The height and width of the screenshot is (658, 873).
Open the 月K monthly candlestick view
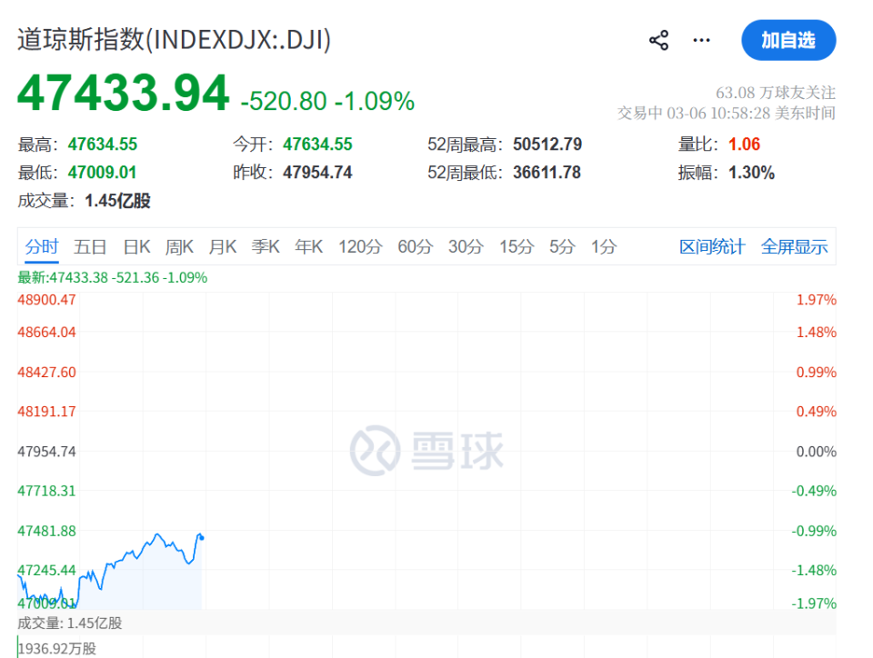(x=222, y=245)
